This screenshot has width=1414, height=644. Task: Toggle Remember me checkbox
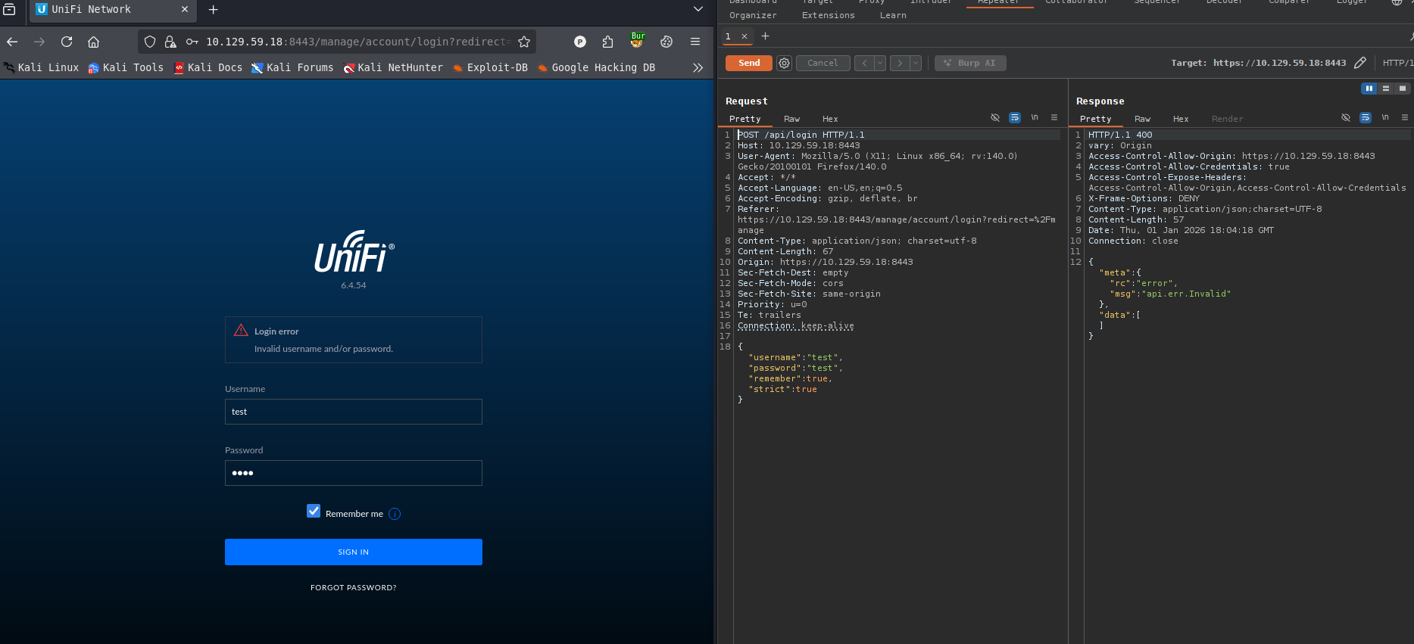click(314, 511)
